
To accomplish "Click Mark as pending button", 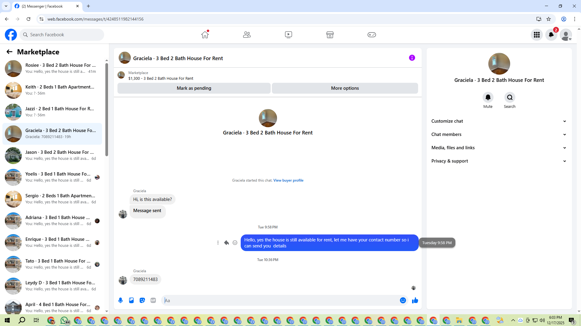I will click(x=194, y=88).
